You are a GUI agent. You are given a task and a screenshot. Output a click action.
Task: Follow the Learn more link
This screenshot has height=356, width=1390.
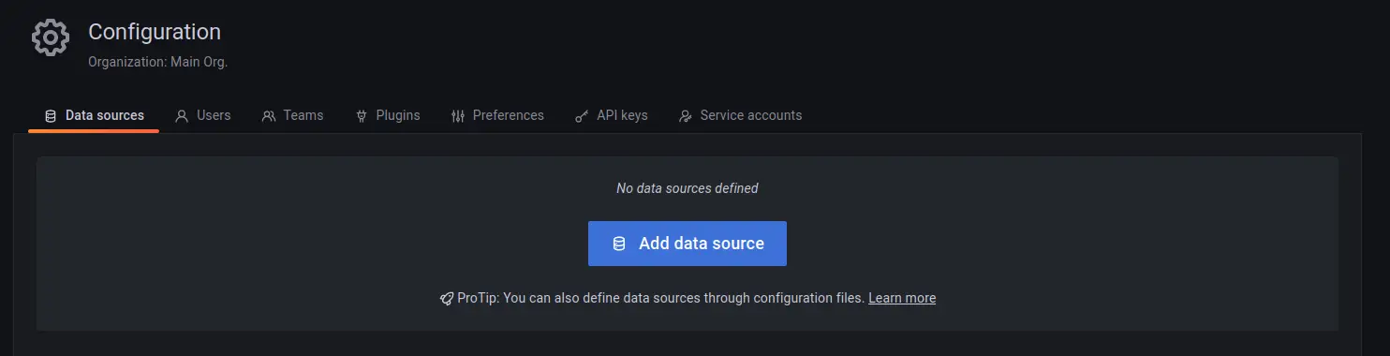point(902,298)
